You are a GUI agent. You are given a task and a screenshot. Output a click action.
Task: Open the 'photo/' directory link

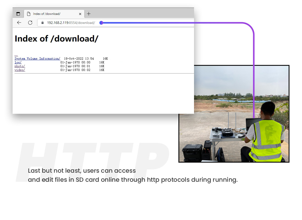point(20,66)
